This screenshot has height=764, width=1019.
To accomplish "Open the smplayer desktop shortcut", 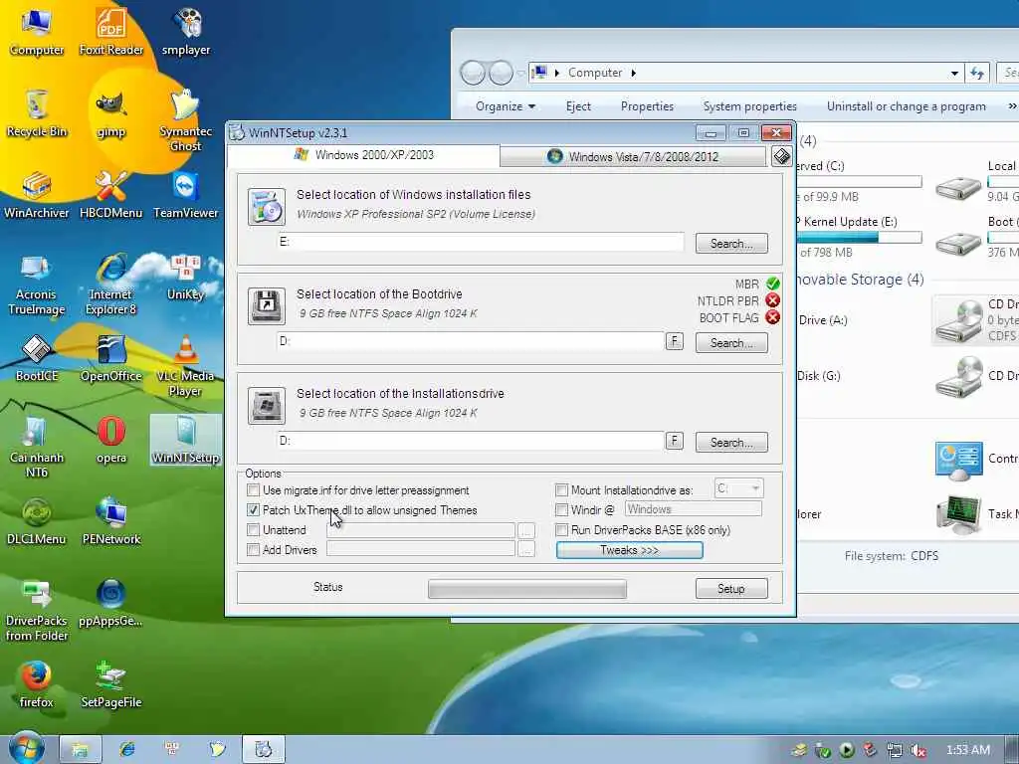I will pyautogui.click(x=186, y=31).
